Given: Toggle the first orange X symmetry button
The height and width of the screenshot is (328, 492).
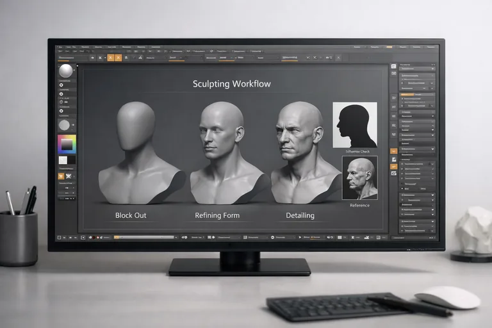Looking at the screenshot, I should (x=110, y=58).
